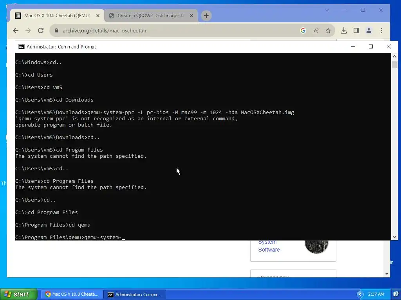Maximize the Command Prompt window
This screenshot has height=300, width=401.
tap(371, 46)
